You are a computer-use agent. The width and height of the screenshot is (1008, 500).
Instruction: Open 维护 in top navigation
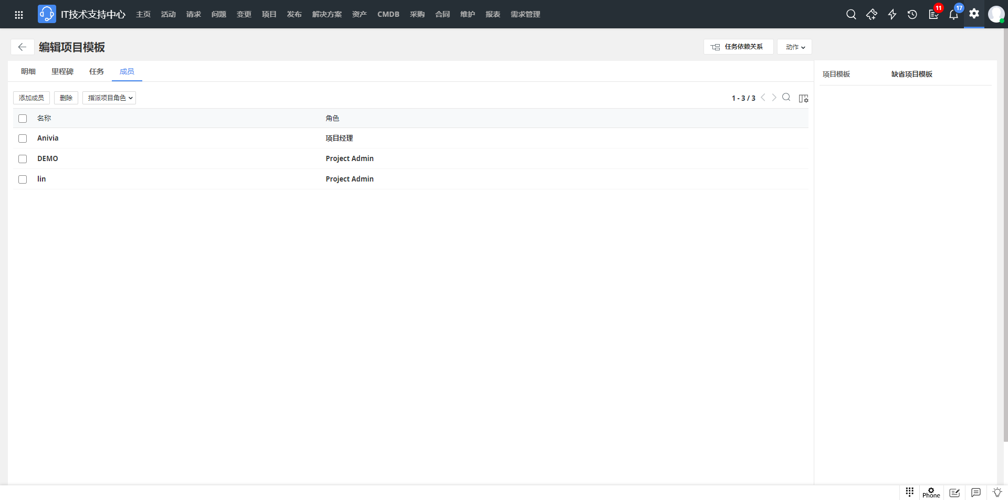(468, 14)
